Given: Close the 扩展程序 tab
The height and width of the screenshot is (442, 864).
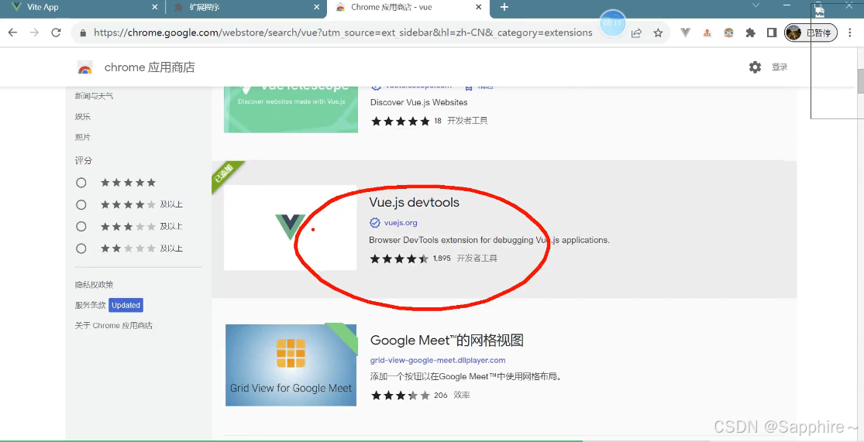Looking at the screenshot, I should 316,8.
